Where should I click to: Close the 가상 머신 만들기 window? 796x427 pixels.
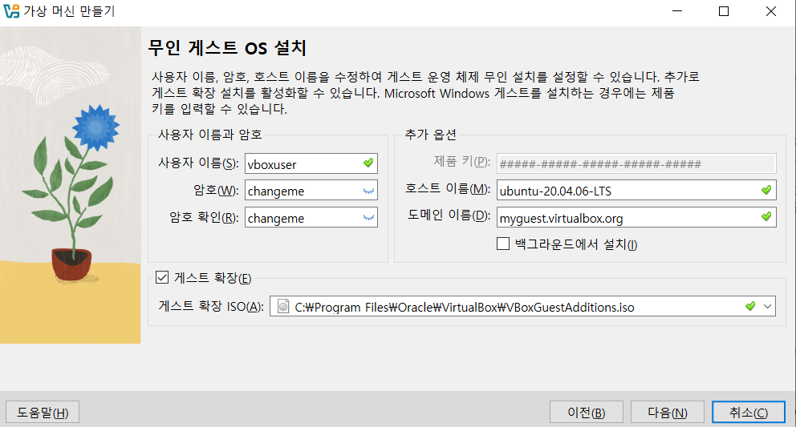(770, 10)
